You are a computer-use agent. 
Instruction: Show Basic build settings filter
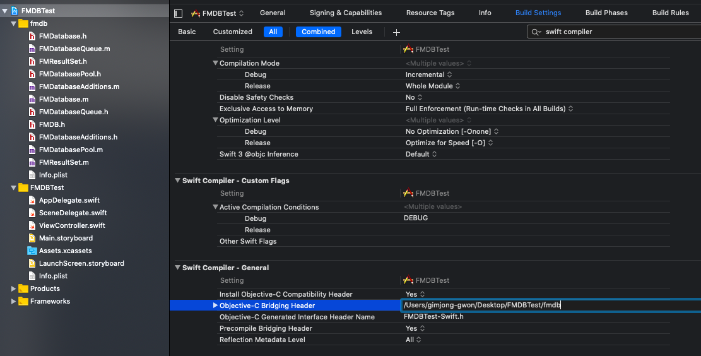click(x=187, y=32)
